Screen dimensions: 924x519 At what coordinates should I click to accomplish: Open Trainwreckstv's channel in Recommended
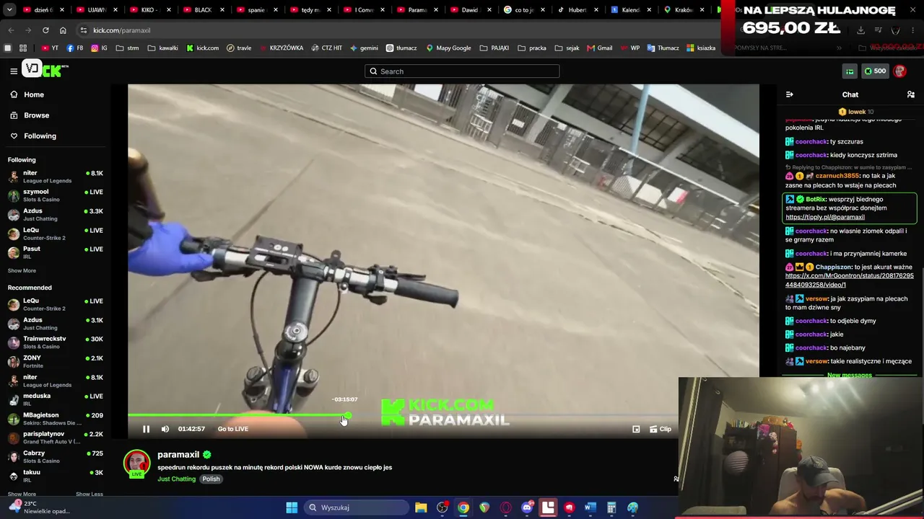pyautogui.click(x=55, y=342)
